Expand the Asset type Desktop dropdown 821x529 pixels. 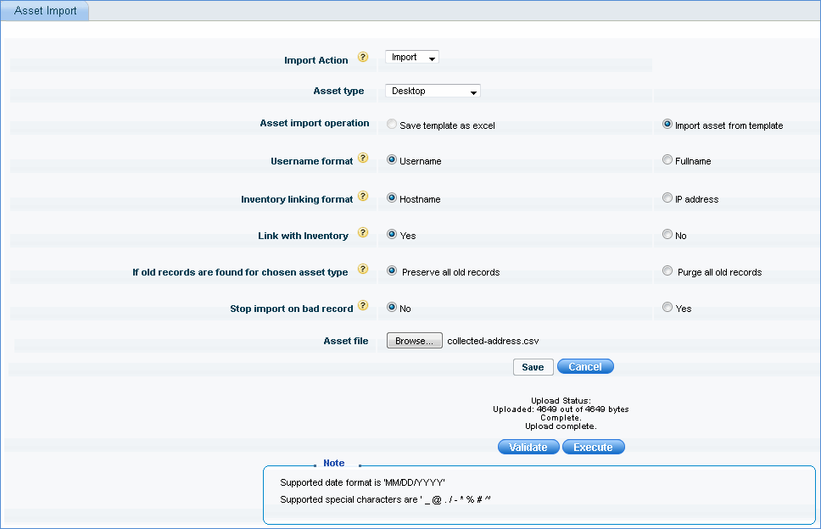click(433, 91)
